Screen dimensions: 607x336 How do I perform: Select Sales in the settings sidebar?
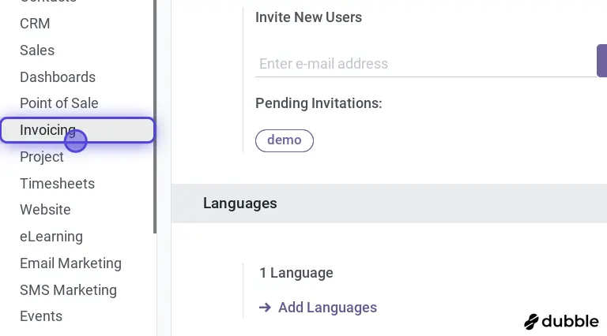point(37,50)
